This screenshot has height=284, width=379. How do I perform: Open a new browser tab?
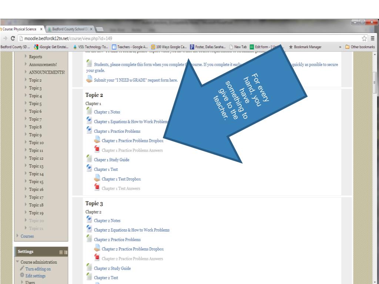[100, 29]
